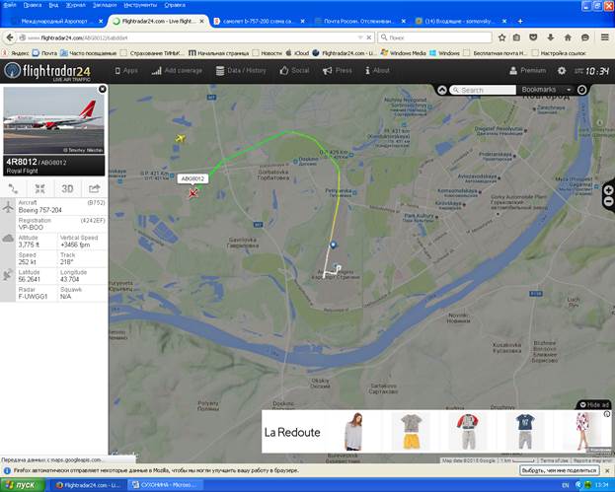The width and height of the screenshot is (615, 492).
Task: Open the Data / History menu
Action: coord(241,71)
